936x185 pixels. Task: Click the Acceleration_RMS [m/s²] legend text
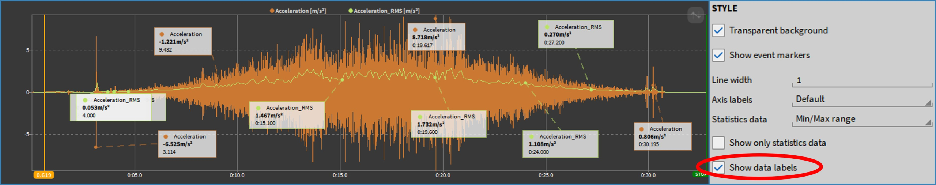pyautogui.click(x=386, y=11)
